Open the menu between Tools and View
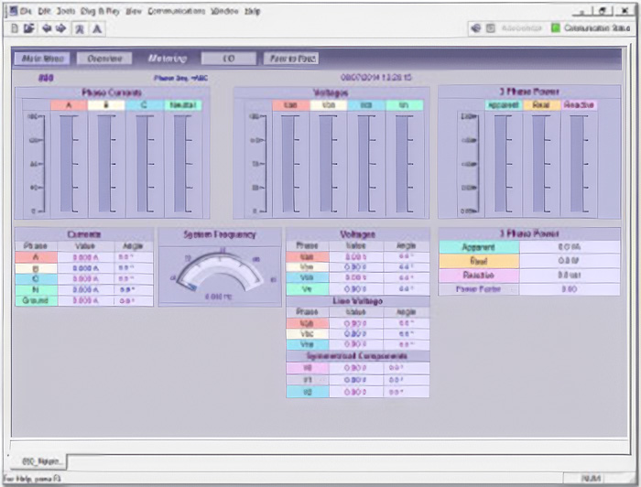641x487 pixels. click(x=100, y=11)
